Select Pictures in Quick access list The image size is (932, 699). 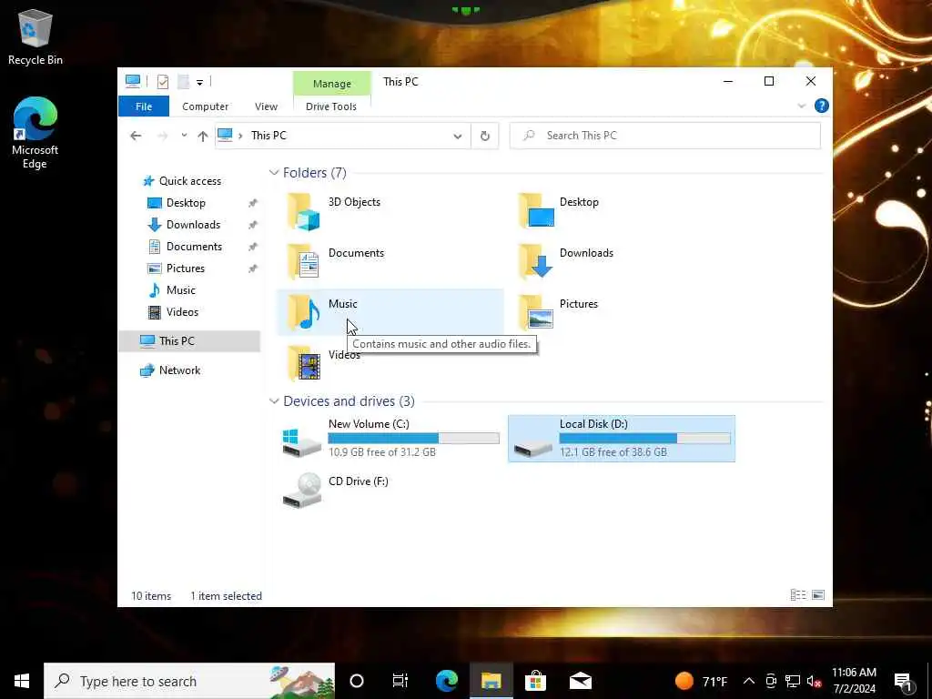[185, 268]
